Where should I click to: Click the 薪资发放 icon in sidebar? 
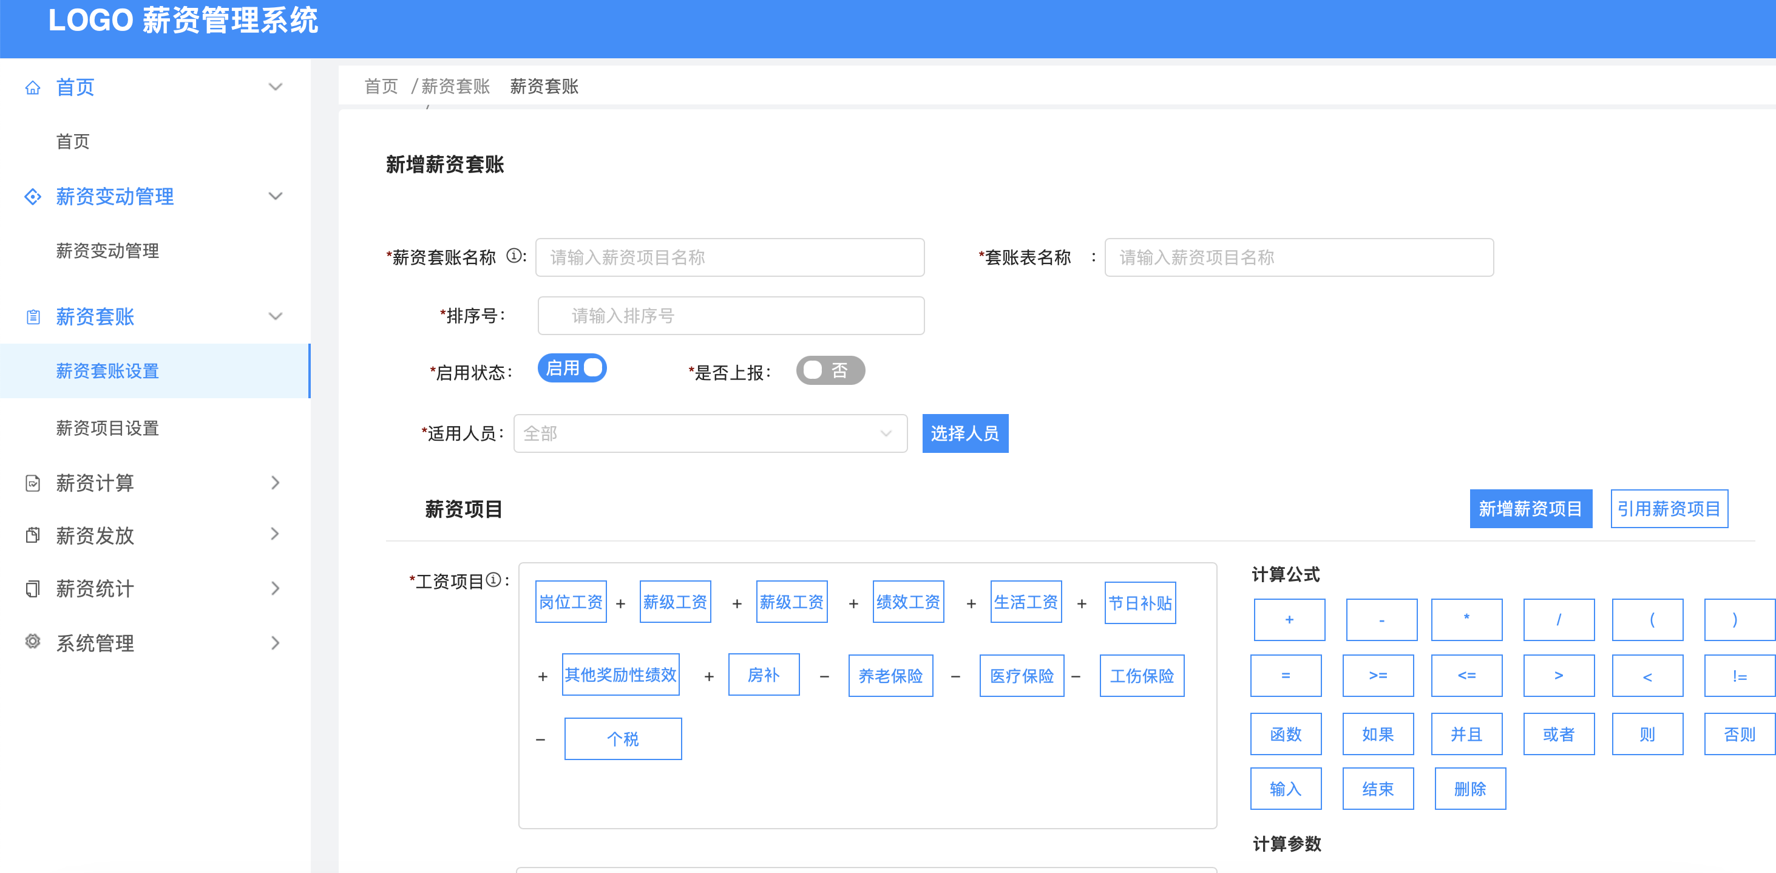(x=32, y=535)
